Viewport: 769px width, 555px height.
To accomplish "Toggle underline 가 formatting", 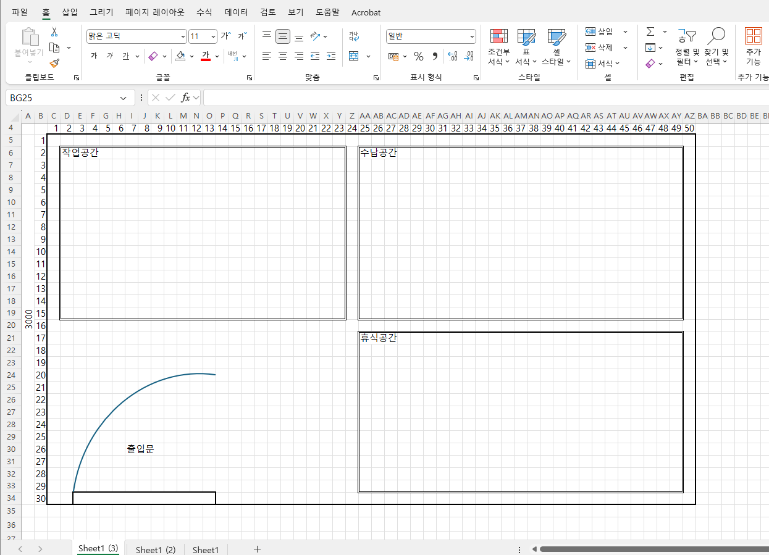I will [x=126, y=56].
